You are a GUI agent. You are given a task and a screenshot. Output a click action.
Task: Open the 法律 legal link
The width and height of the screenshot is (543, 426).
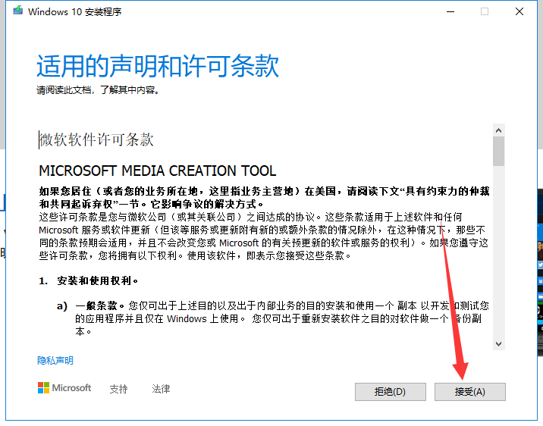(161, 389)
